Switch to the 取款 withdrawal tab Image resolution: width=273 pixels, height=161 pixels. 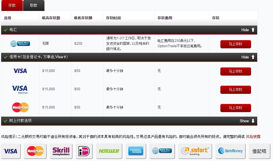point(33,5)
